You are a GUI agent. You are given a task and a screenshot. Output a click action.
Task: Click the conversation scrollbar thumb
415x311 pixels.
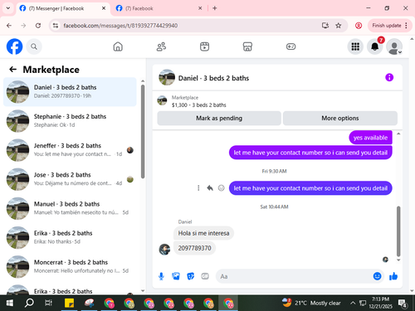398,231
